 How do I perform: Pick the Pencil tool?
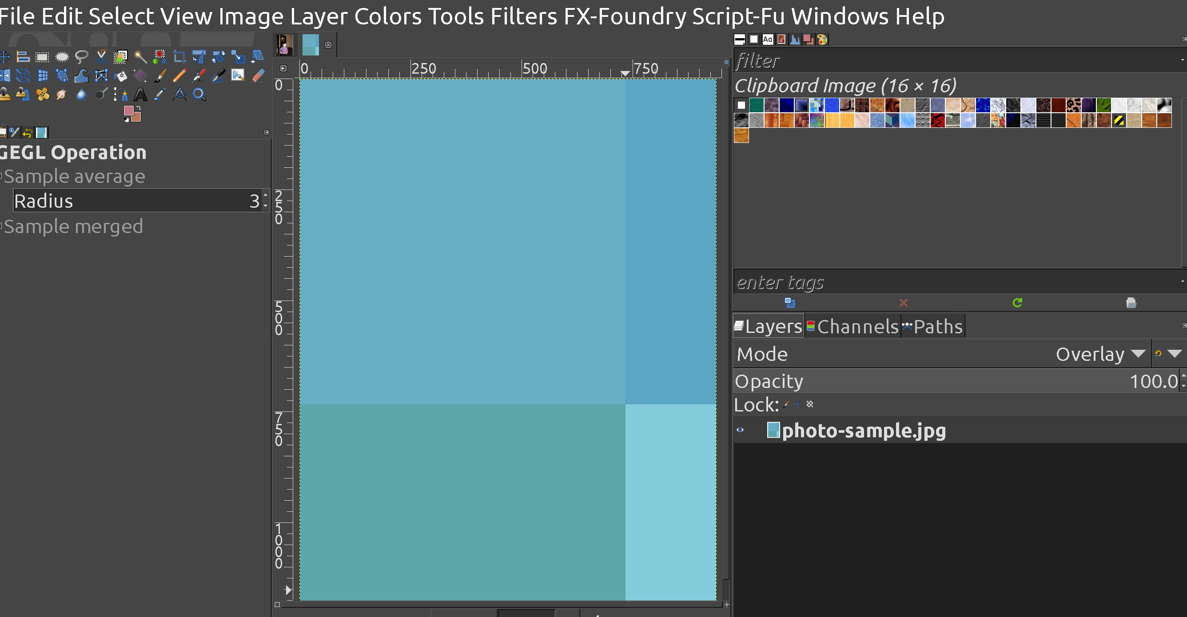point(179,75)
